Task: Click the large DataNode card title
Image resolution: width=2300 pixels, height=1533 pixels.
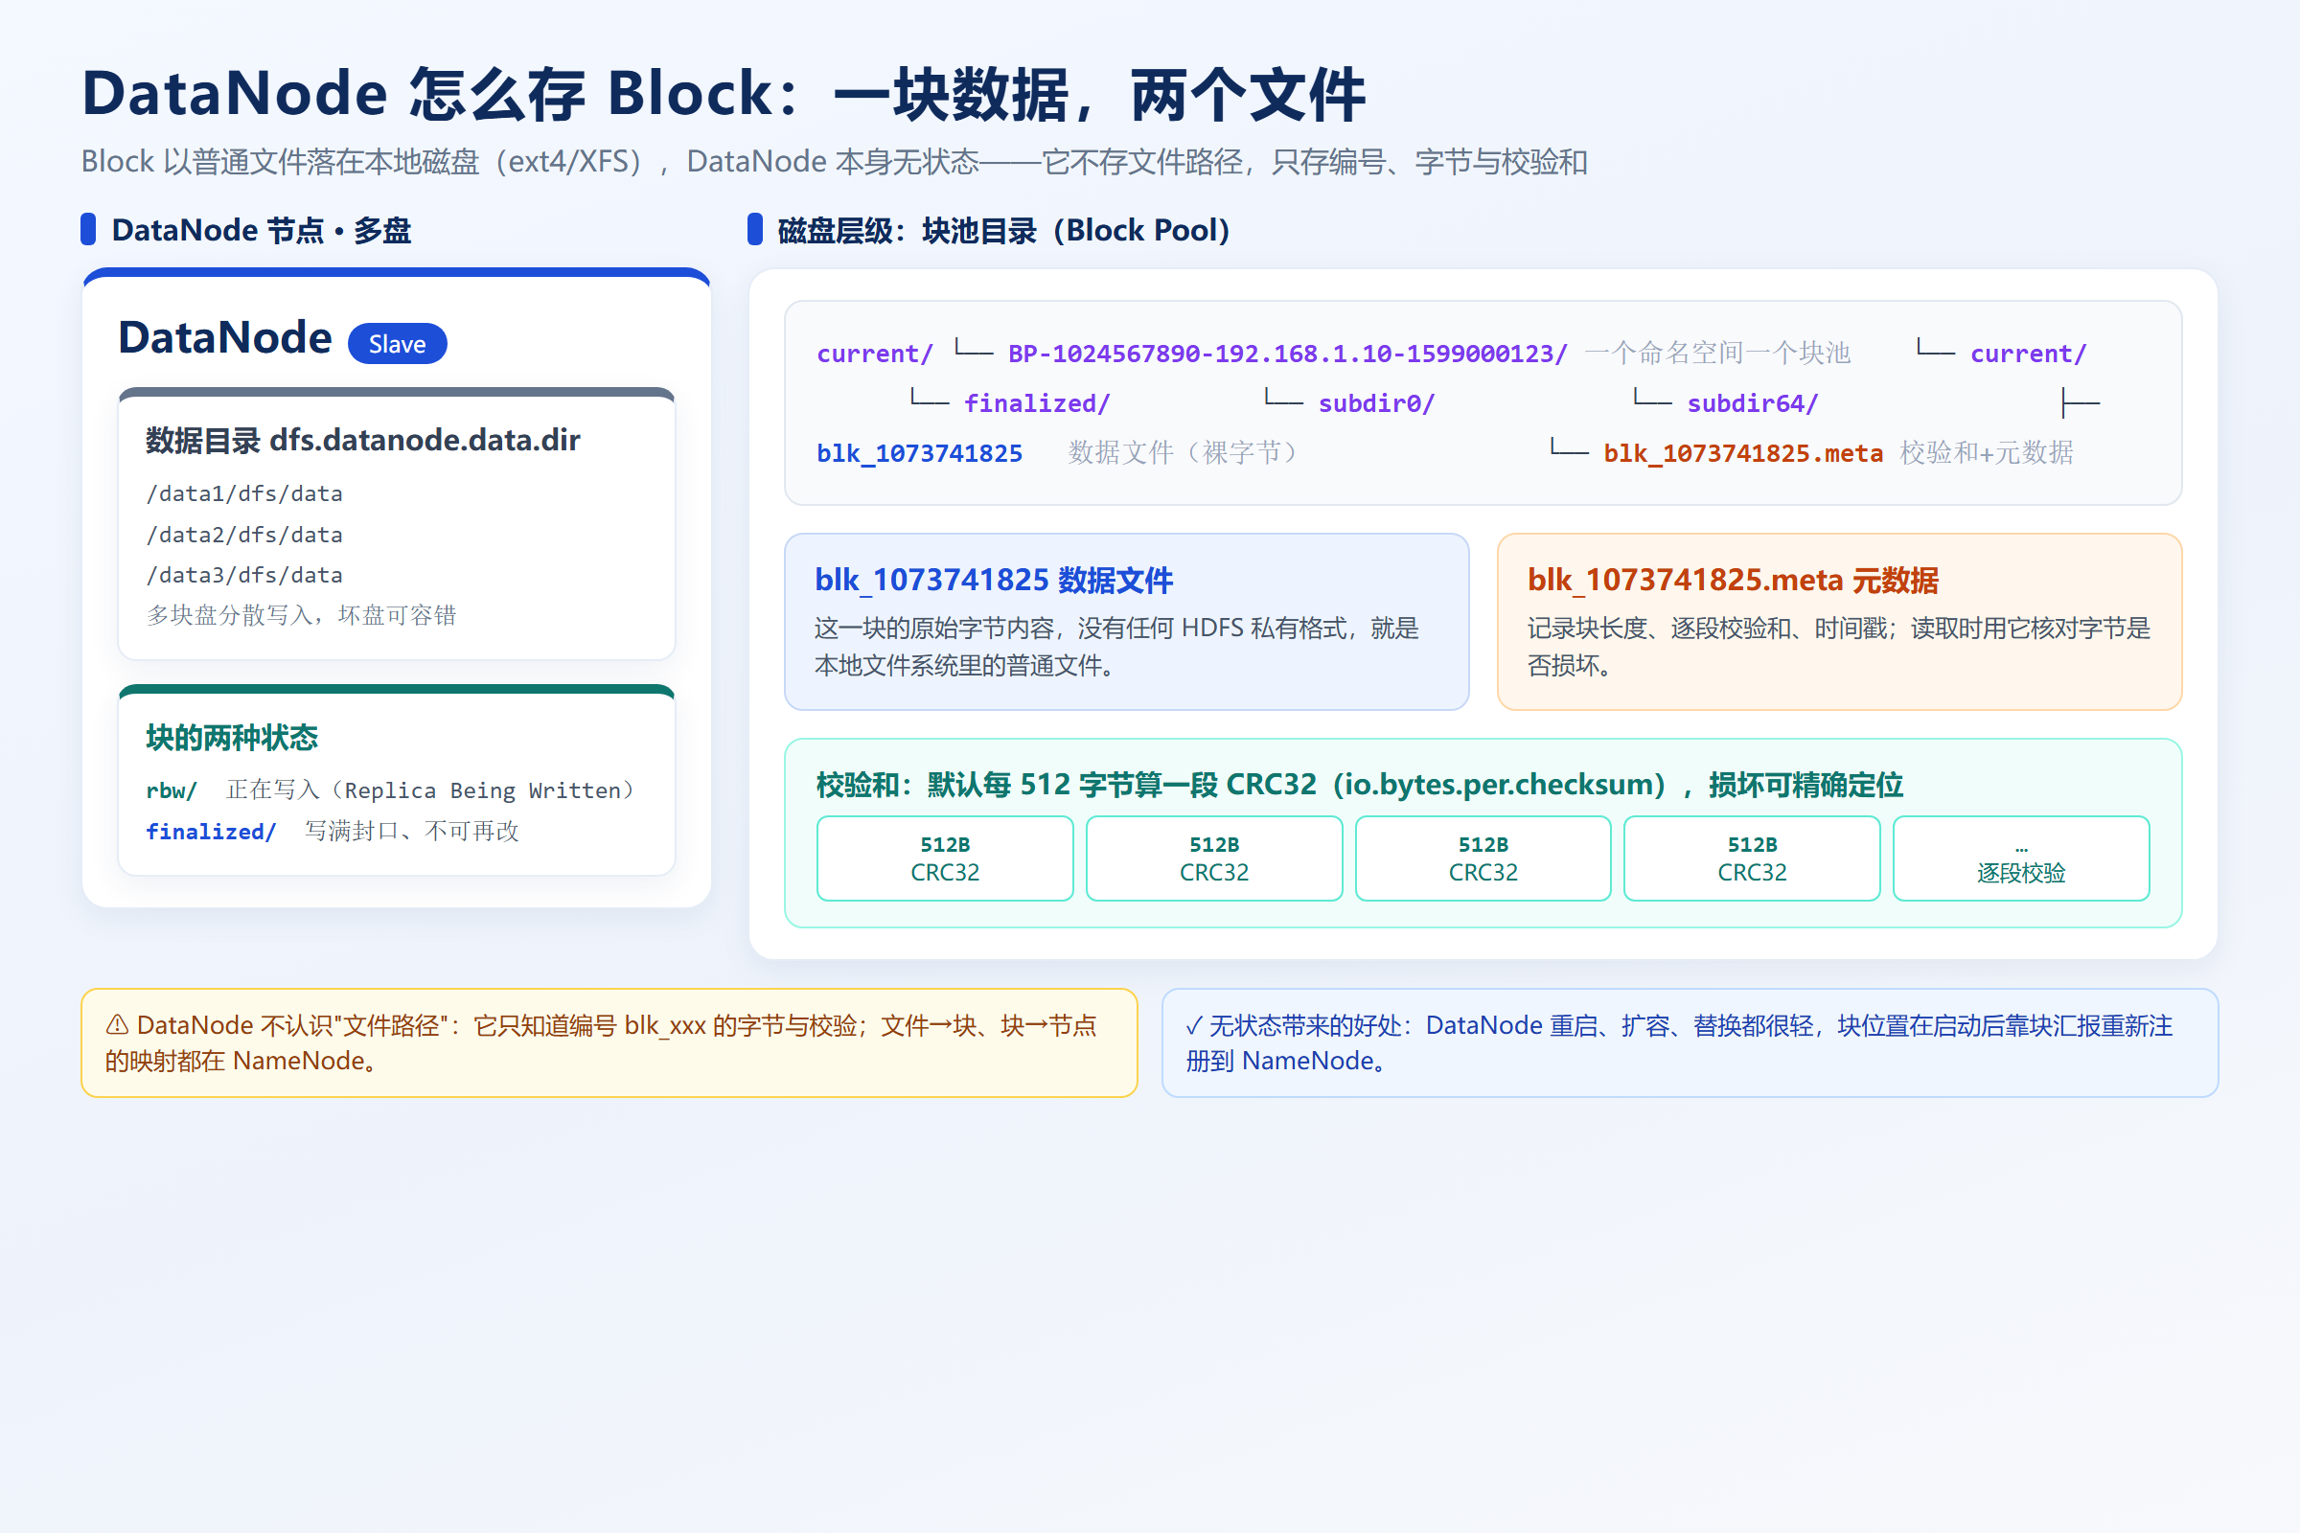Action: pos(225,337)
